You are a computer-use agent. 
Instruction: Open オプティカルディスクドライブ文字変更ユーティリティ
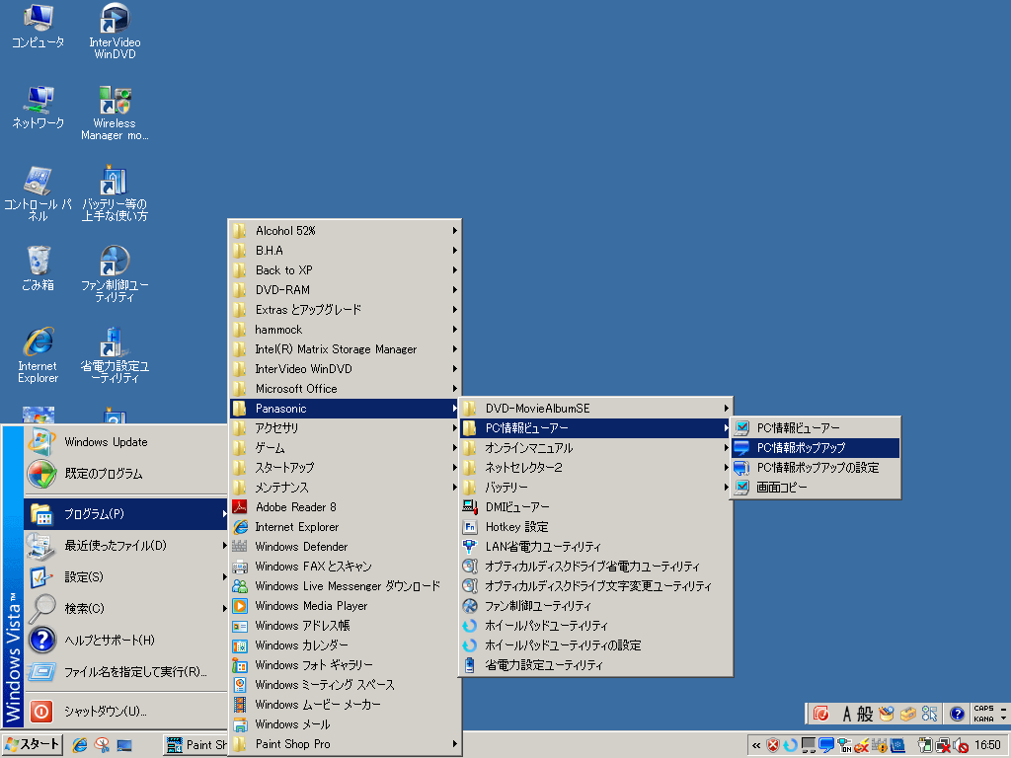pyautogui.click(x=595, y=586)
